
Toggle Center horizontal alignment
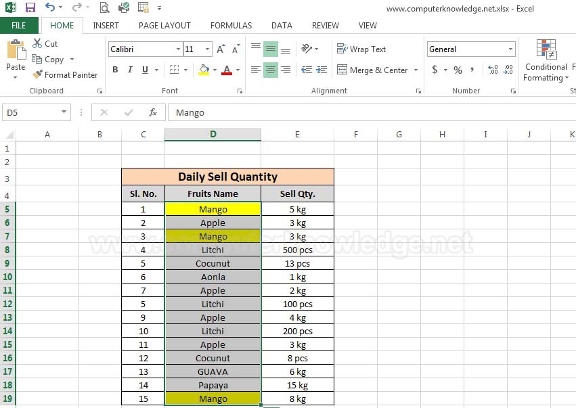click(x=271, y=70)
